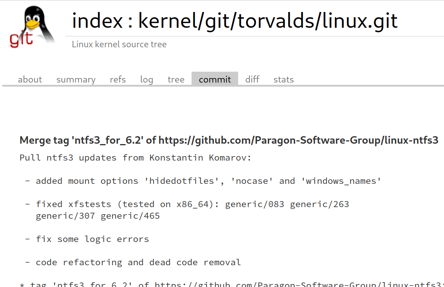Click the 'Pull ntfs3 updates from Konstantin Komarov' line
The height and width of the screenshot is (287, 444).
[x=135, y=158]
